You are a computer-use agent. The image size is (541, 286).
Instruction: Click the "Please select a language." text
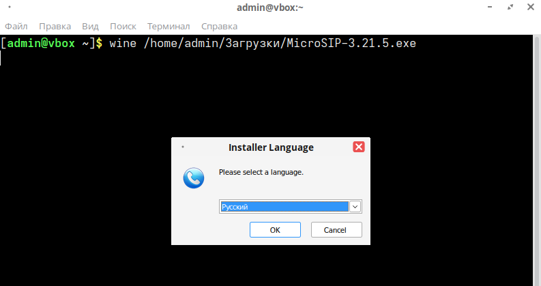[261, 172]
